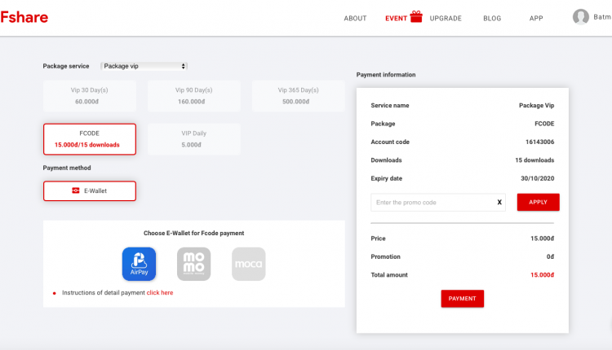Select the E-Wallet payment method
The height and width of the screenshot is (350, 612).
pyautogui.click(x=90, y=190)
